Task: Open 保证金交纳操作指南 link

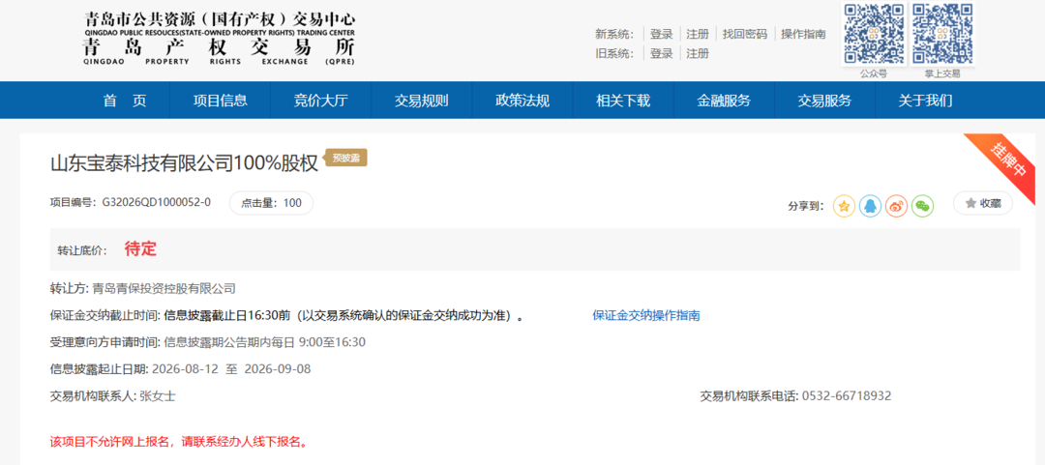Action: [x=645, y=316]
